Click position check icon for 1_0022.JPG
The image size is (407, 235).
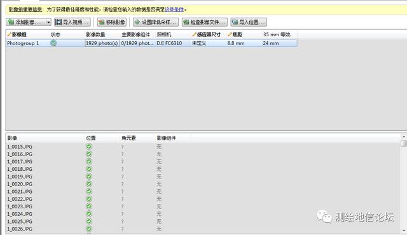[x=89, y=199]
